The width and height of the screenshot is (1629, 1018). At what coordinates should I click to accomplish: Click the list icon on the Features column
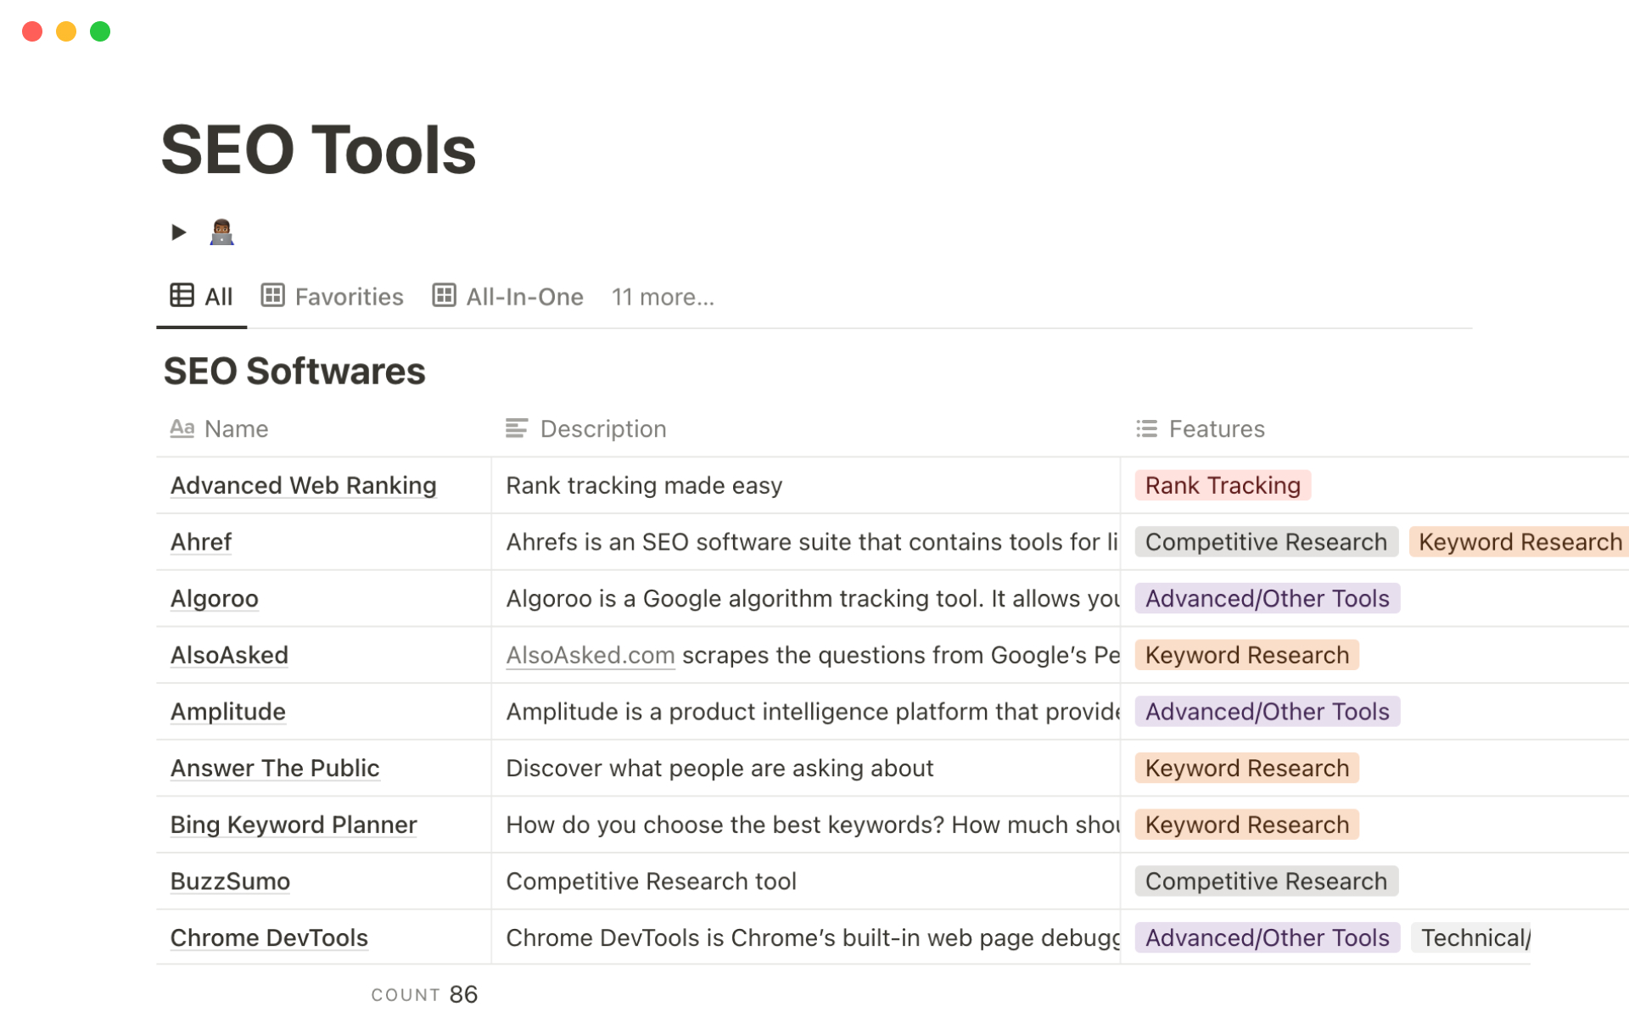1146,428
